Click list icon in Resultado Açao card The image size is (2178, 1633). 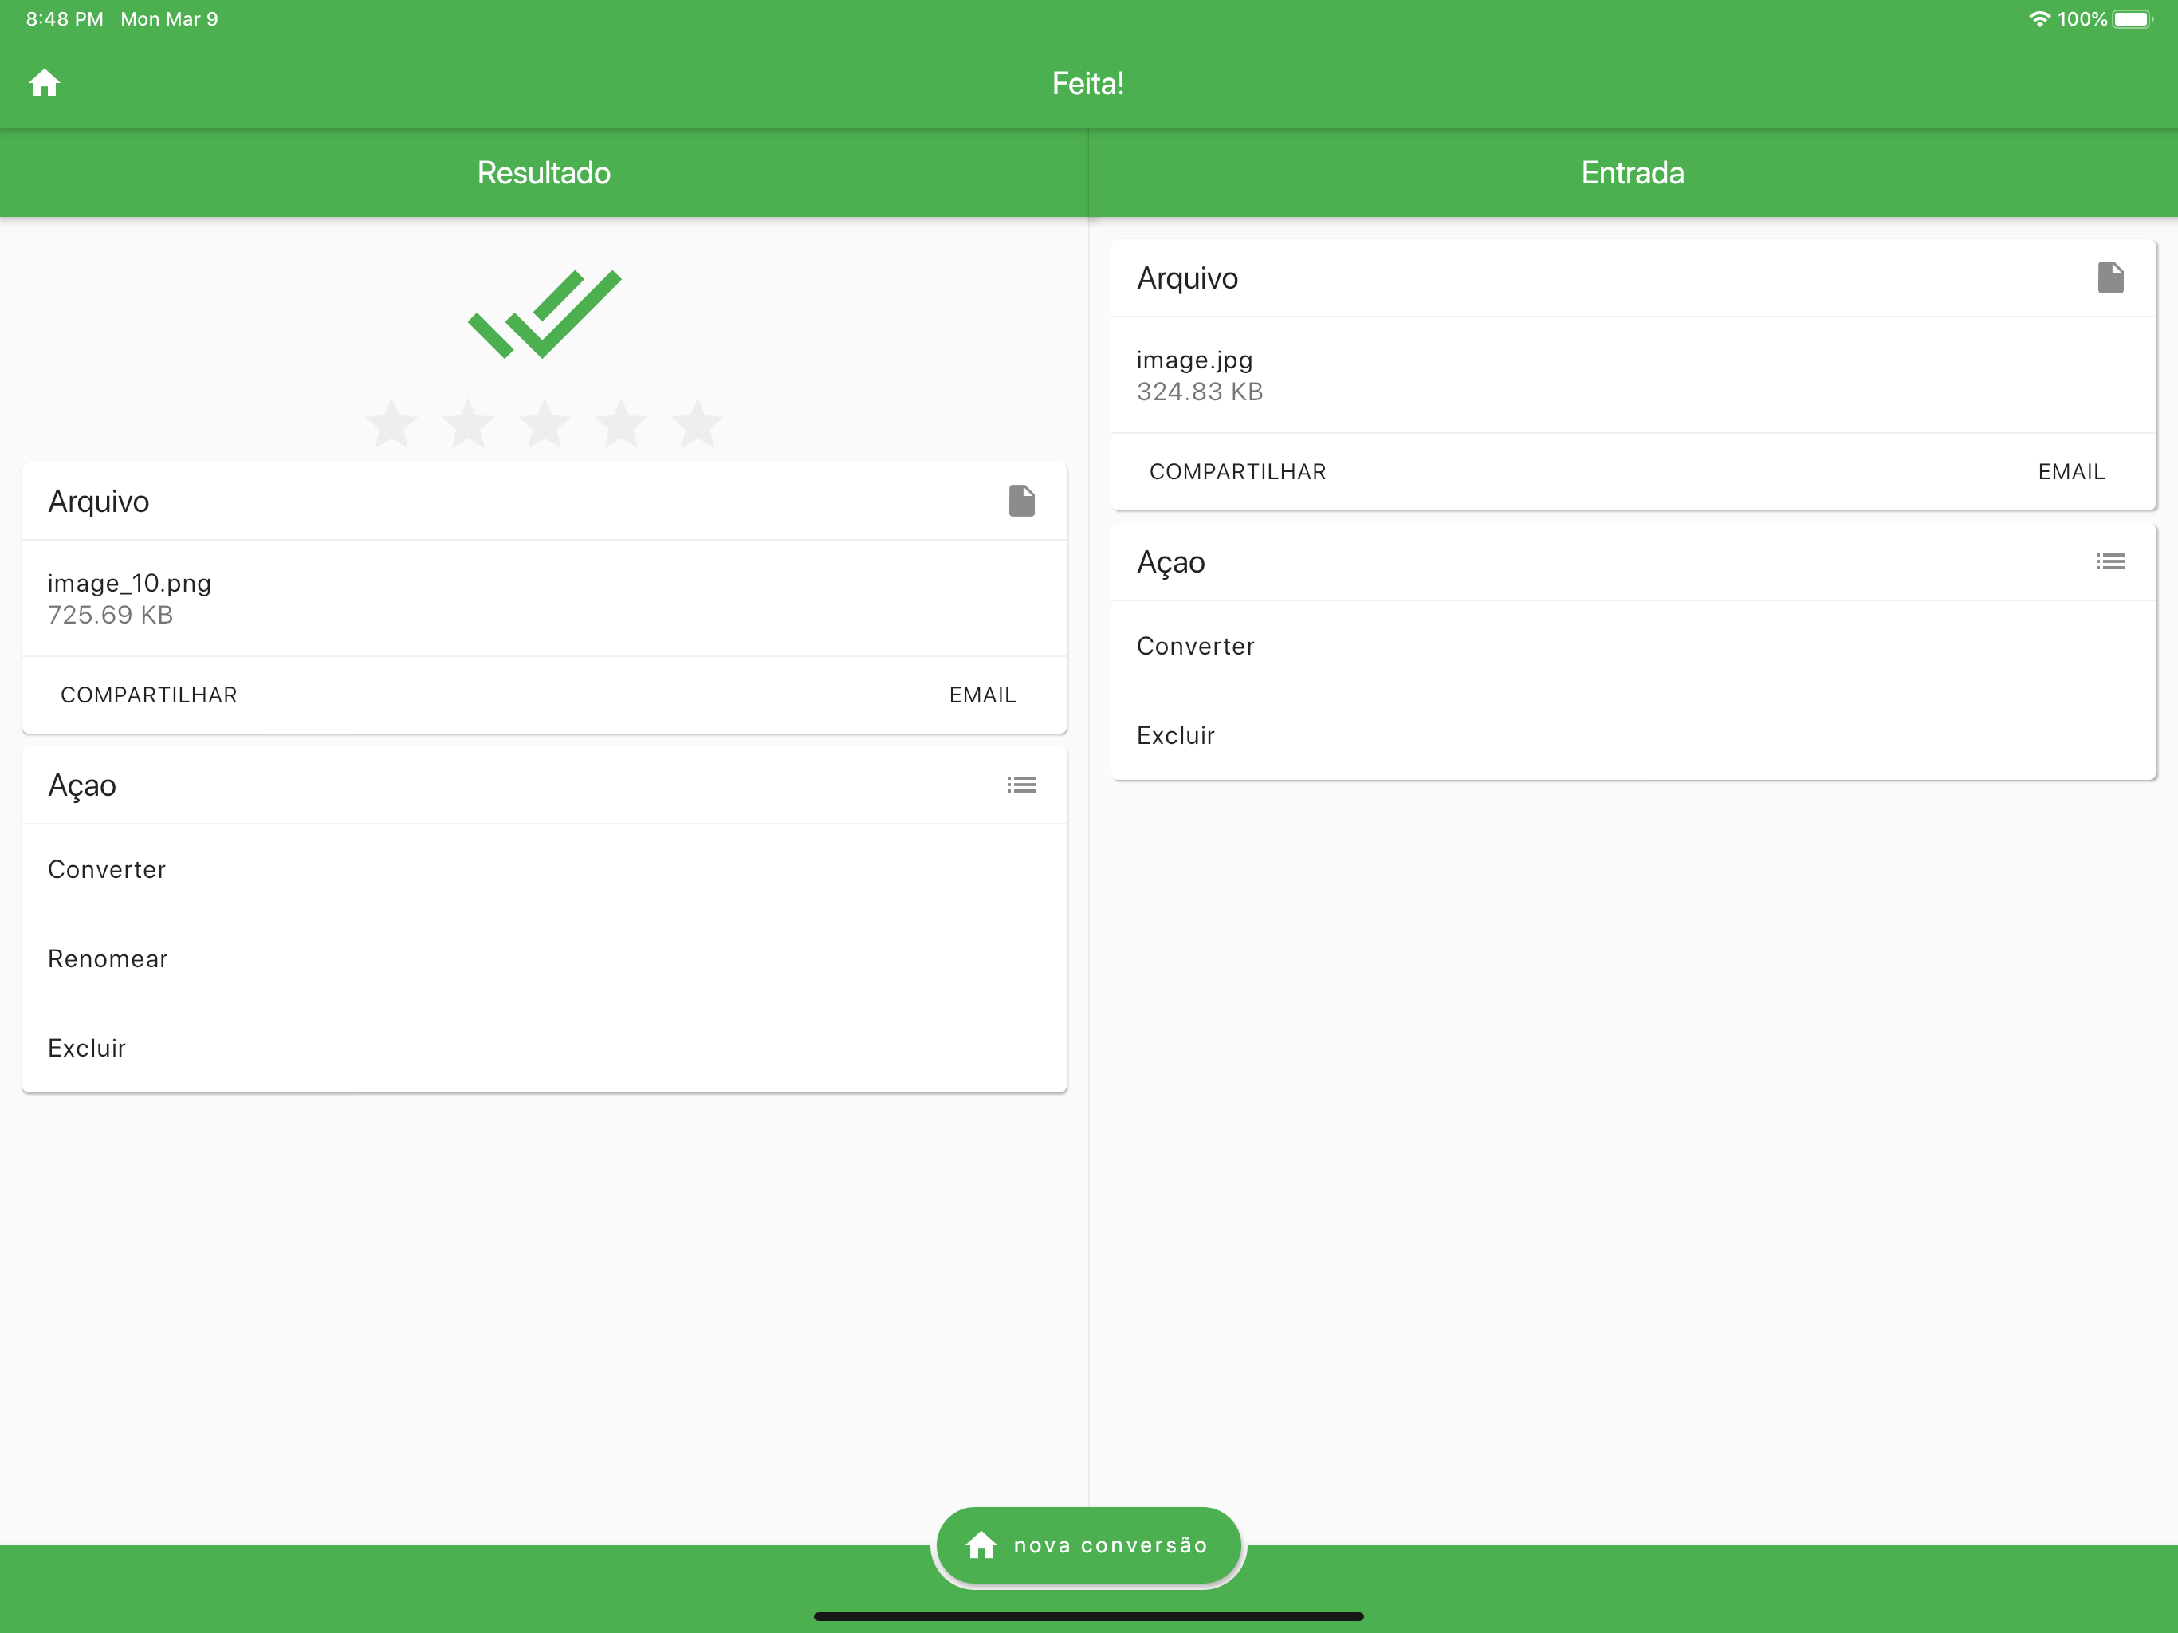click(x=1021, y=785)
